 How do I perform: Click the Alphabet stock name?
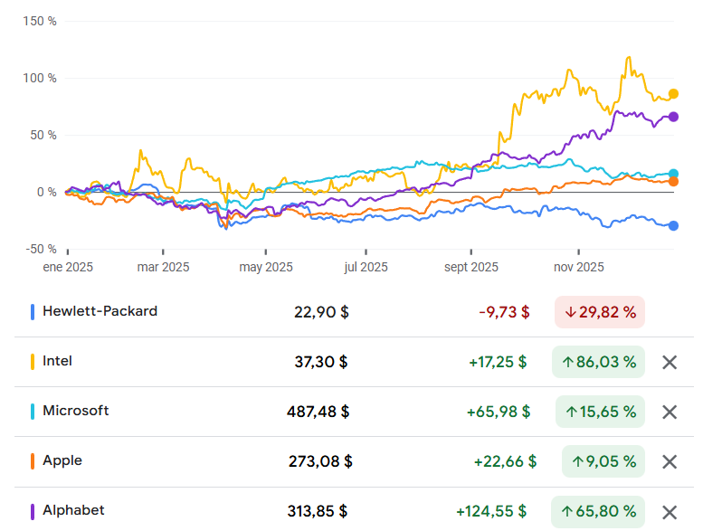(73, 510)
